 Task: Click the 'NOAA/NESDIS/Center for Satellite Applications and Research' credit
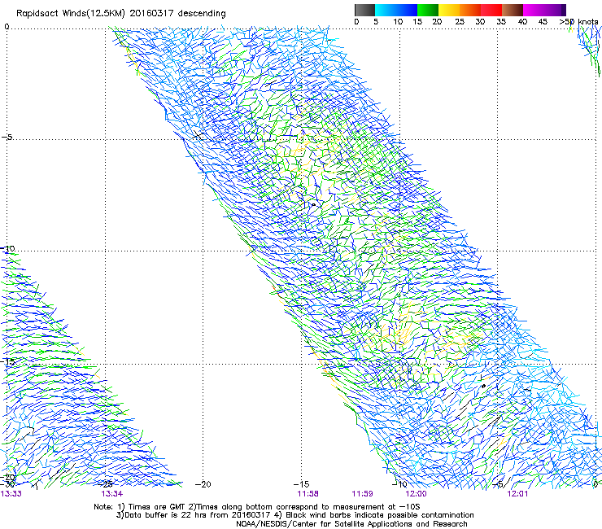(x=351, y=524)
